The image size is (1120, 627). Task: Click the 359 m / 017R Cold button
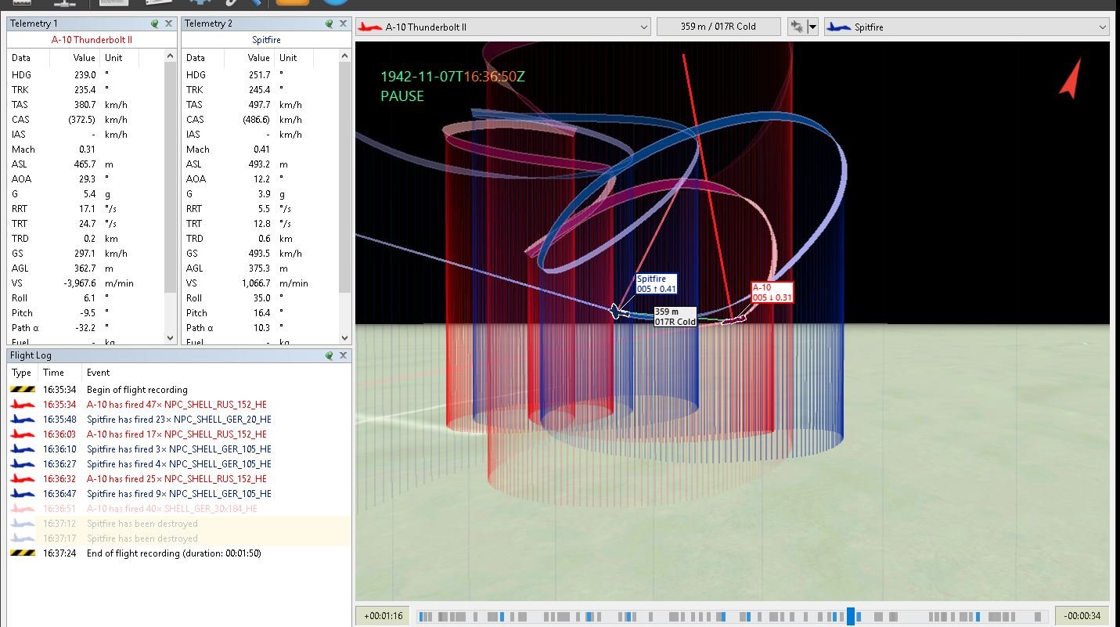click(x=718, y=27)
